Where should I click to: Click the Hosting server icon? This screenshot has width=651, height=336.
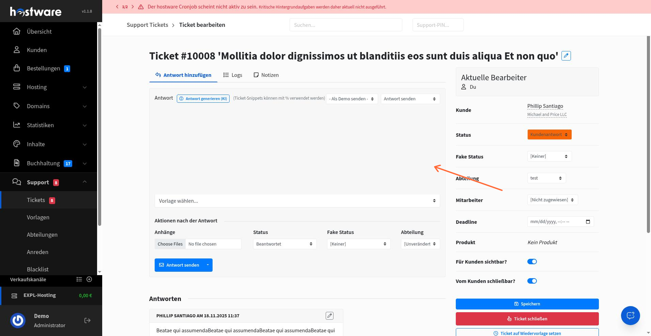click(x=16, y=87)
